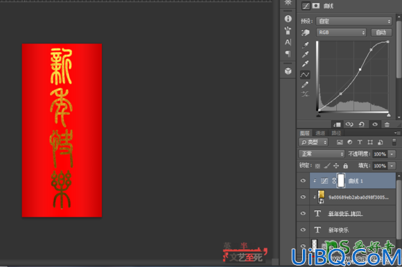Filter layers by shape layers
This screenshot has width=402, height=267.
point(370,142)
